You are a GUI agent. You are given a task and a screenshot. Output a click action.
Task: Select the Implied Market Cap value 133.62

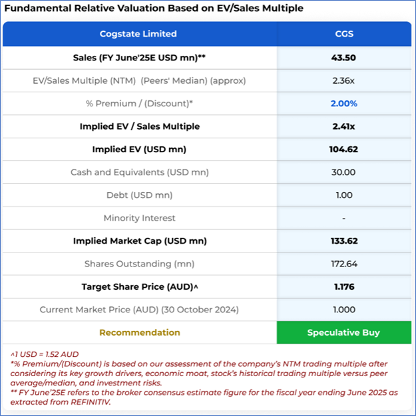coord(343,241)
